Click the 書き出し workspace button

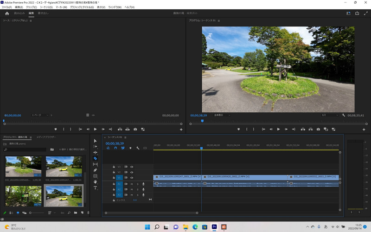43,13
